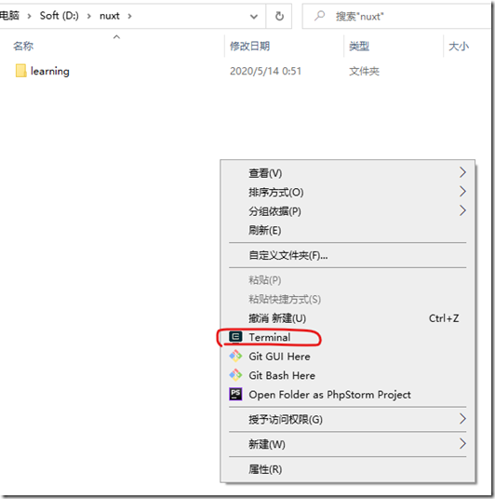Open the 排序方式(O) menu item
Screen dimensions: 495x499
point(347,192)
